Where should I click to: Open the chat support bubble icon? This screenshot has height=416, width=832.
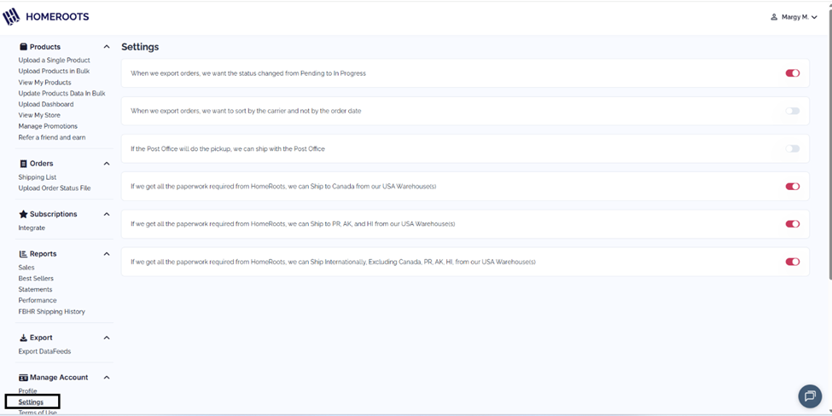810,396
